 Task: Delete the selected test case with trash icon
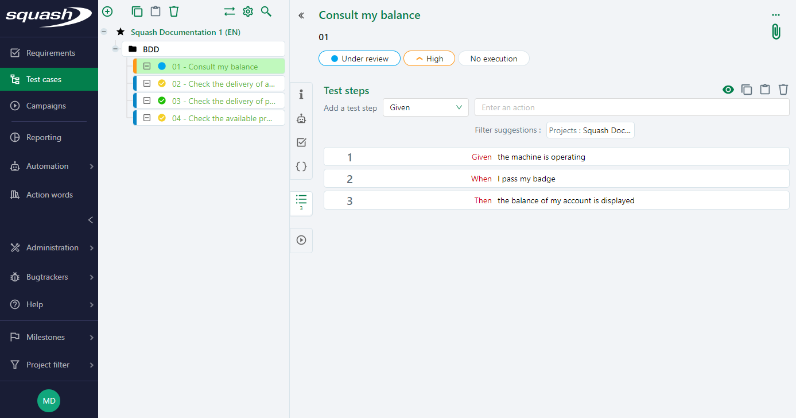[174, 11]
